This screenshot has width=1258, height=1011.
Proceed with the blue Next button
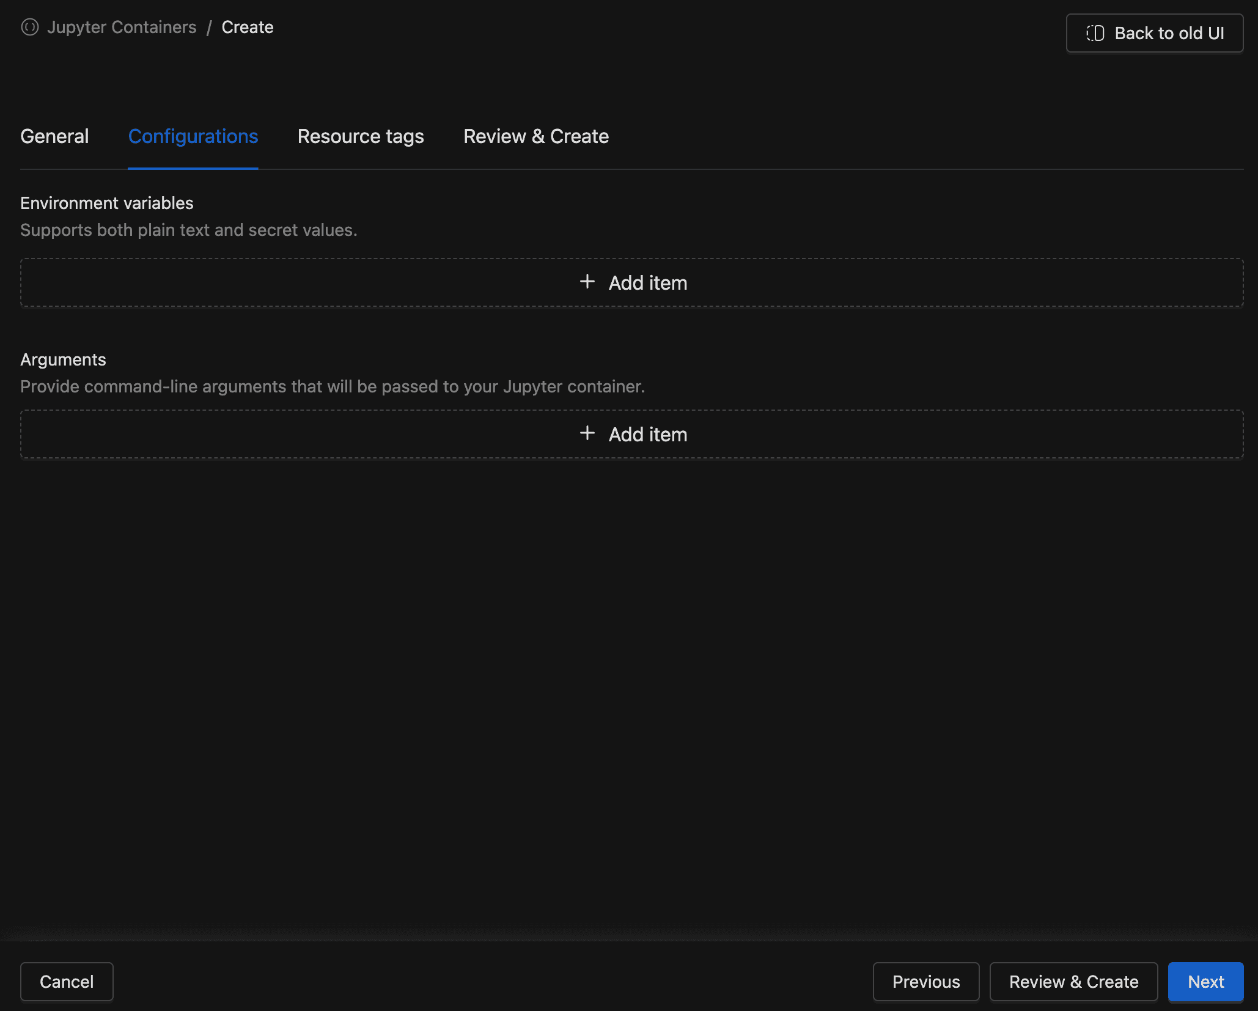pos(1205,982)
